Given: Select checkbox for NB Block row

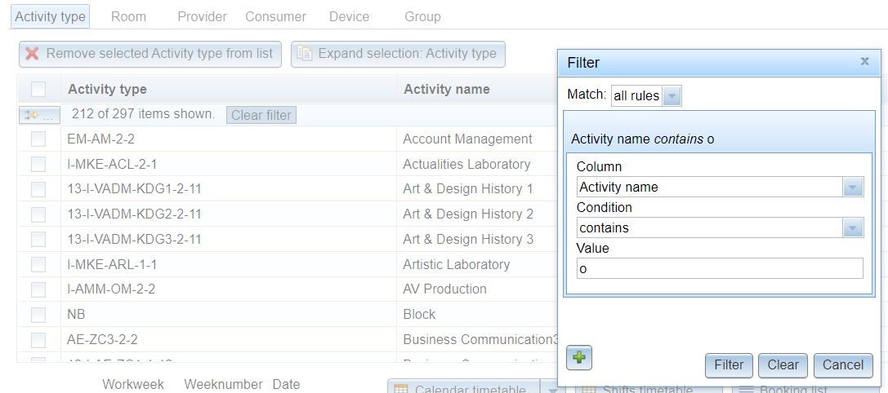Looking at the screenshot, I should (38, 315).
